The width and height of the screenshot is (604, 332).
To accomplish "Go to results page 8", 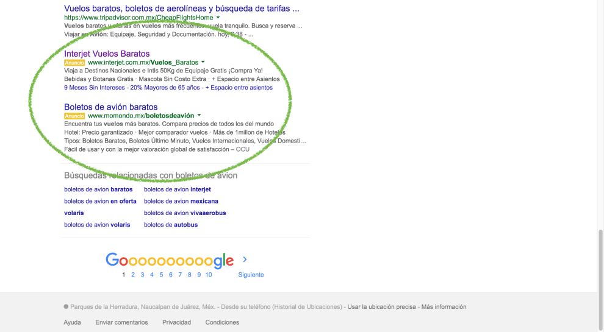I will tap(190, 275).
